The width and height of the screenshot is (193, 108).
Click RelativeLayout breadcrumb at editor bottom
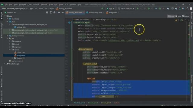coord(79,103)
